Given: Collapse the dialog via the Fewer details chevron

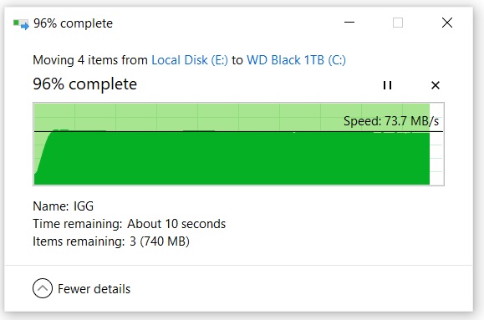Looking at the screenshot, I should pos(43,288).
